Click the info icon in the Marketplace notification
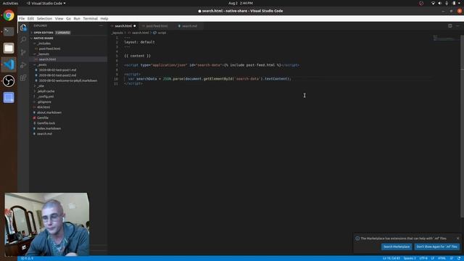 point(357,239)
